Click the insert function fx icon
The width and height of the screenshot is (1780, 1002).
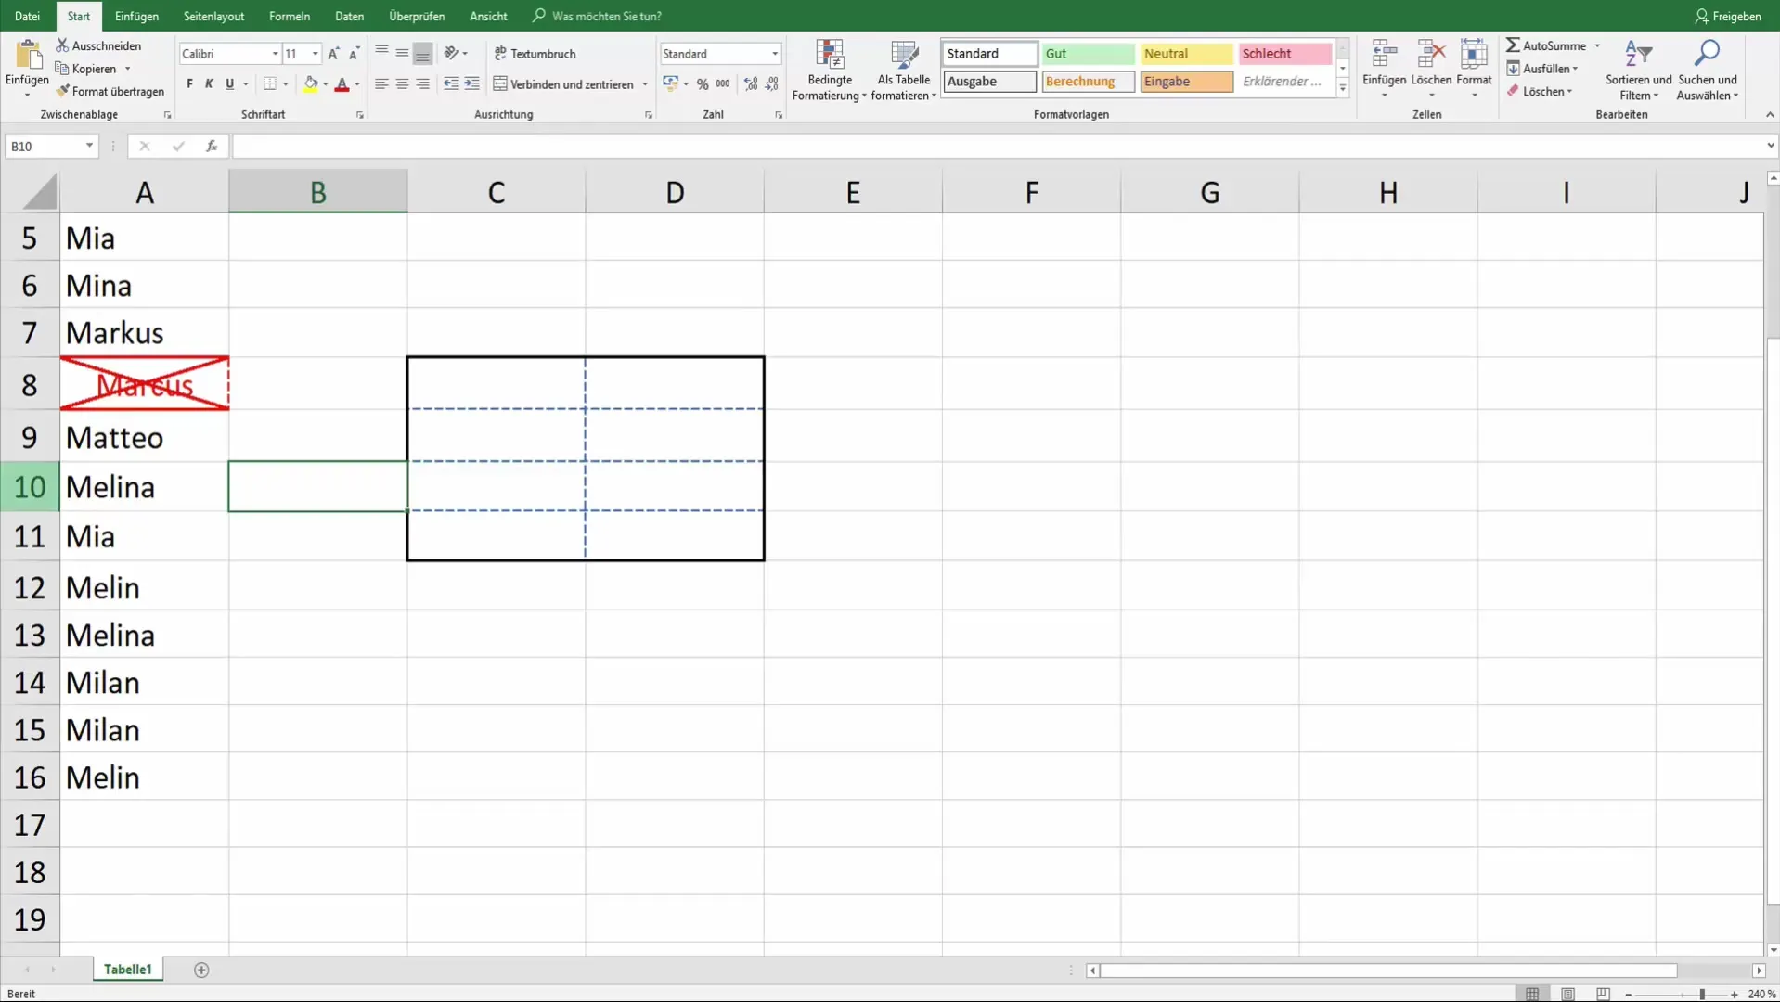tap(212, 146)
